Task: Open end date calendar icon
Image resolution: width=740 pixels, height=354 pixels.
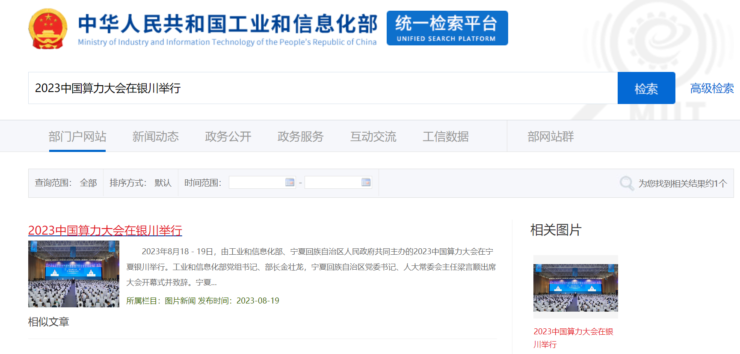Action: click(x=366, y=182)
